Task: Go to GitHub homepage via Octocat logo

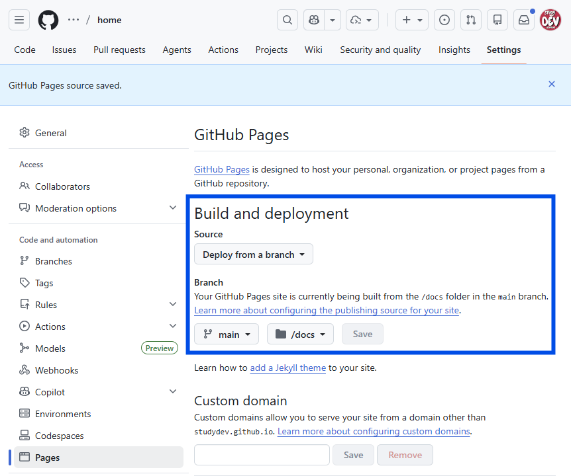Action: [x=48, y=20]
